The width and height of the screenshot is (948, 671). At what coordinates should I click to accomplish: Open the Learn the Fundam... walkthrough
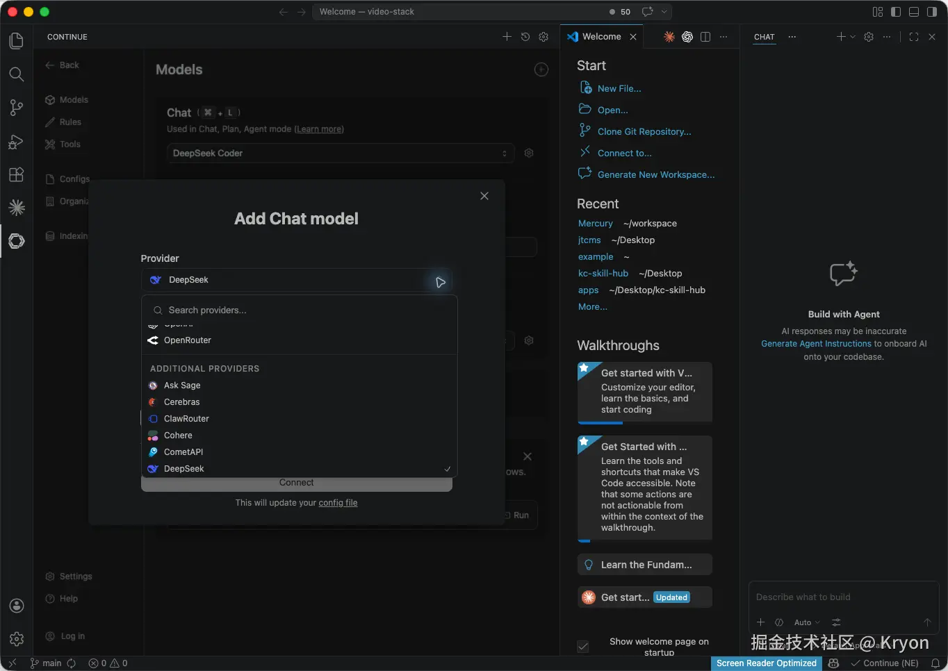[645, 565]
